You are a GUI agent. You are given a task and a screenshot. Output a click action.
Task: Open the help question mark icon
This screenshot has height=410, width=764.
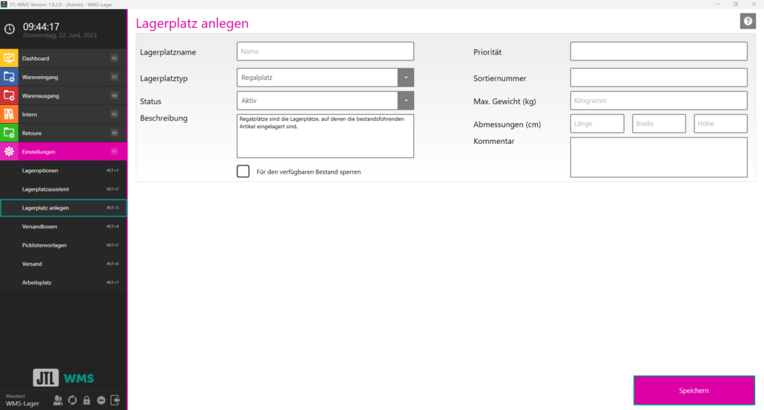(748, 22)
